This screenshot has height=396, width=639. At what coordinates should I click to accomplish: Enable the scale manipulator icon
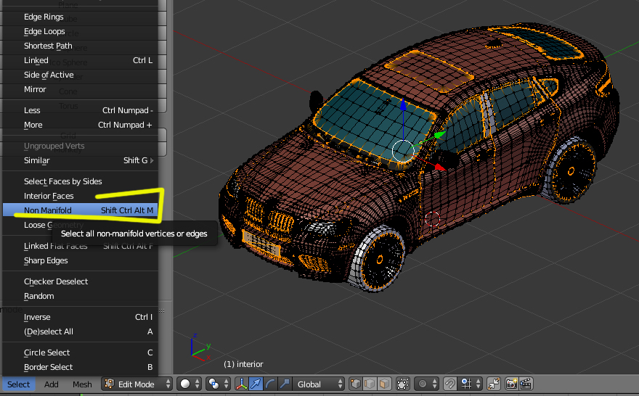click(285, 384)
